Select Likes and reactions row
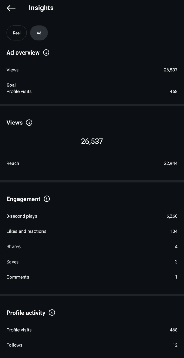This screenshot has width=184, height=358. (x=92, y=231)
